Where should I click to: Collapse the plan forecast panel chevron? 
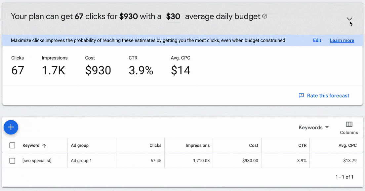coord(349,19)
